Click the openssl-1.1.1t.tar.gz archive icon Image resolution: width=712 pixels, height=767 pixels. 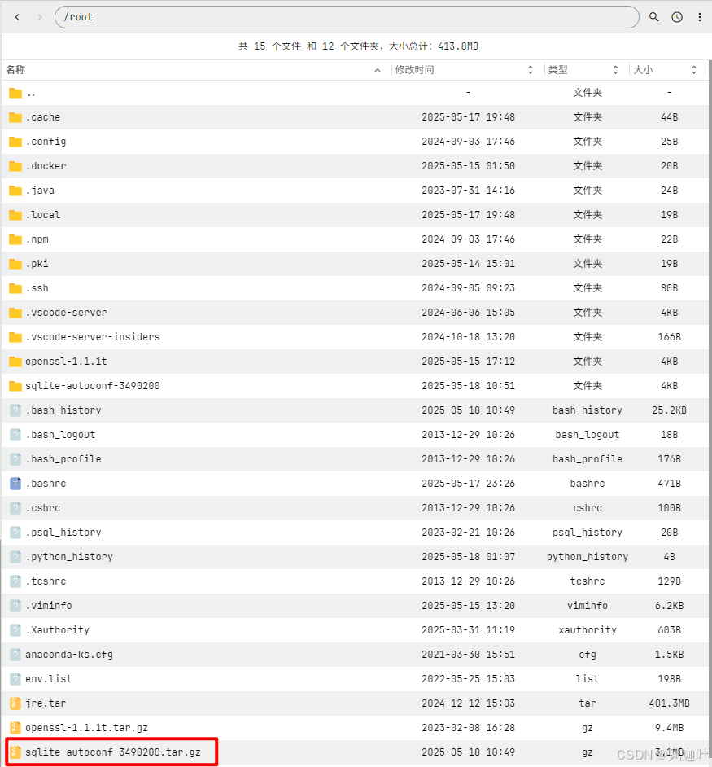(15, 727)
